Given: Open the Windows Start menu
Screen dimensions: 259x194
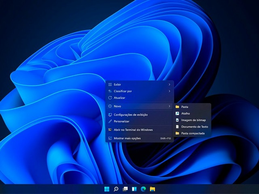Looking at the screenshot, I should click(107, 189).
